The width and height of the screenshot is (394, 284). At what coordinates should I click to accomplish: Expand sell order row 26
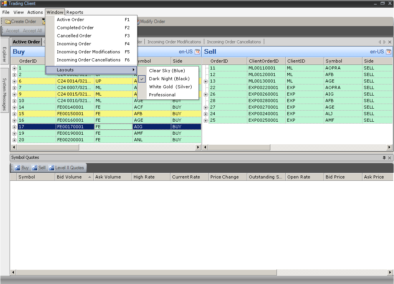(206, 94)
